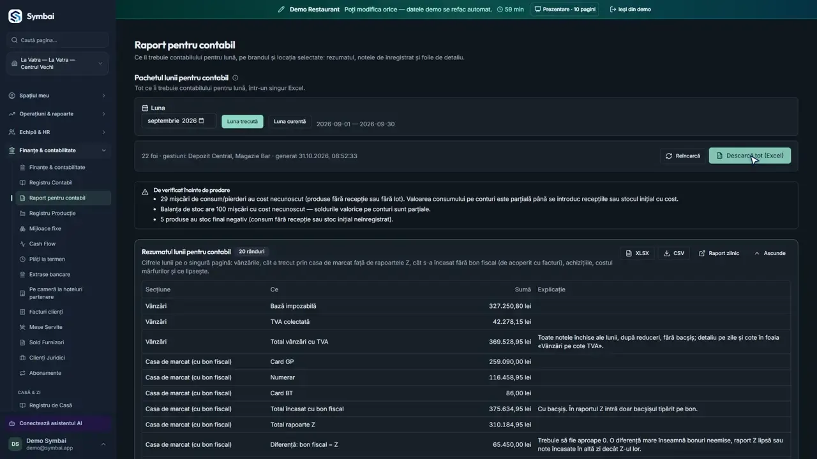The width and height of the screenshot is (817, 459).
Task: Select Luna curentă period toggle
Action: pyautogui.click(x=290, y=121)
